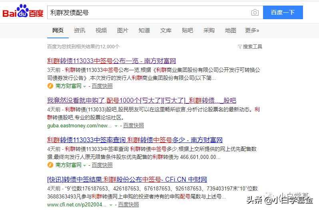Screen dimensions: 319x210
Task: Open the 采购 tab
Action: click(x=209, y=30)
